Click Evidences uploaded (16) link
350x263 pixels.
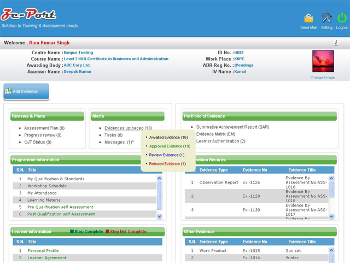click(128, 128)
